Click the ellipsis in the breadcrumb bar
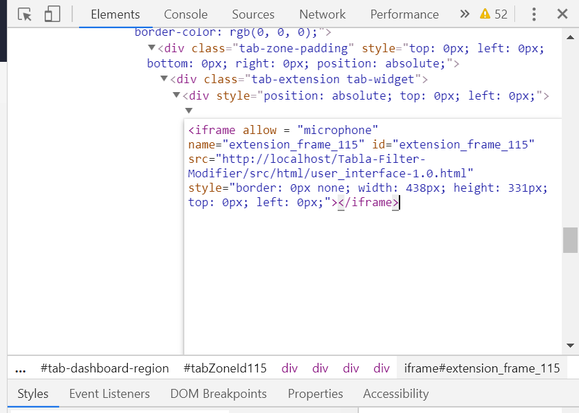579x413 pixels. point(19,368)
